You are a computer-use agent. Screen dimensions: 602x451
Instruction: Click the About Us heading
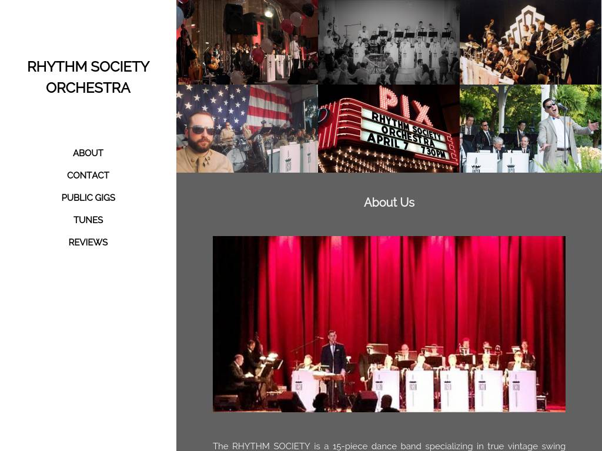389,203
